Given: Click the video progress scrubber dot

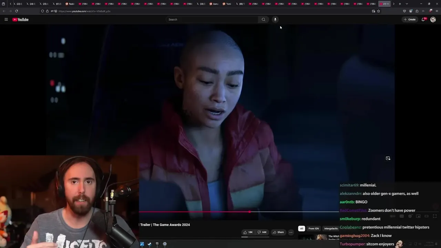Looking at the screenshot, I should point(249,212).
